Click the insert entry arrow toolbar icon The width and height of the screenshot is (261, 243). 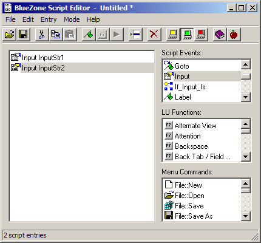pyautogui.click(x=135, y=35)
